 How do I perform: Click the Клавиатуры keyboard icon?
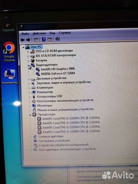[33, 88]
